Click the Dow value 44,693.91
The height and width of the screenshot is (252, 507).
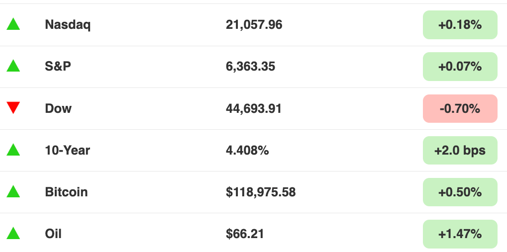click(254, 108)
